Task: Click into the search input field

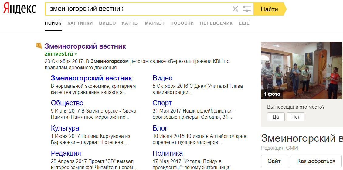Action: (x=137, y=9)
